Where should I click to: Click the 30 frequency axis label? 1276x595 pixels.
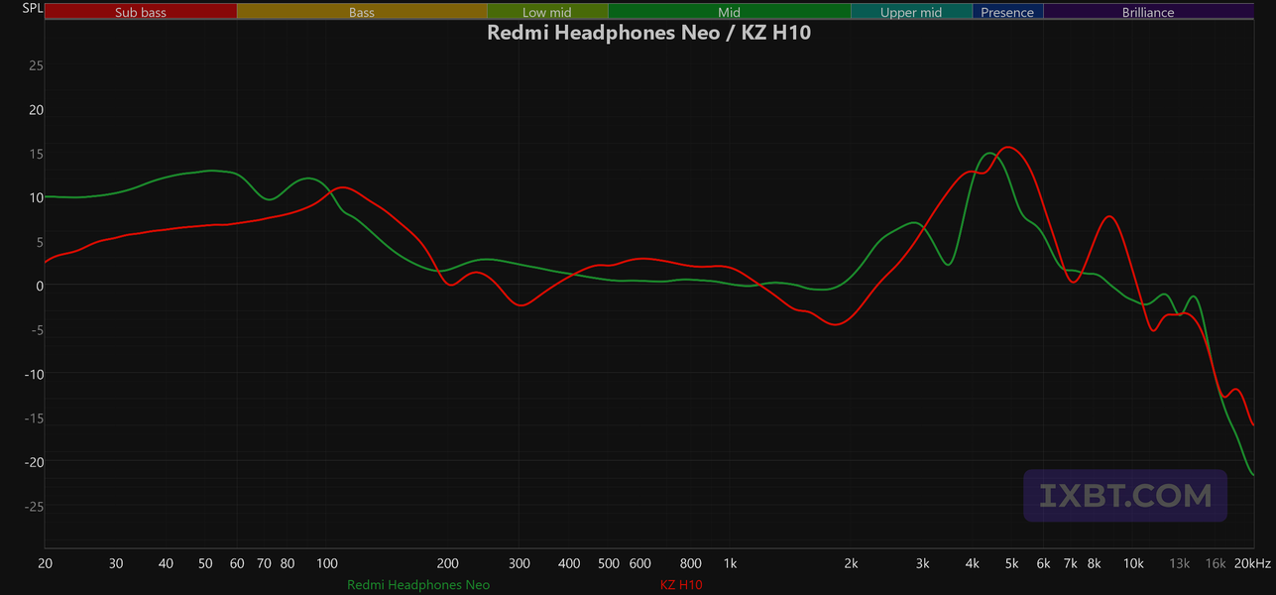pos(116,563)
